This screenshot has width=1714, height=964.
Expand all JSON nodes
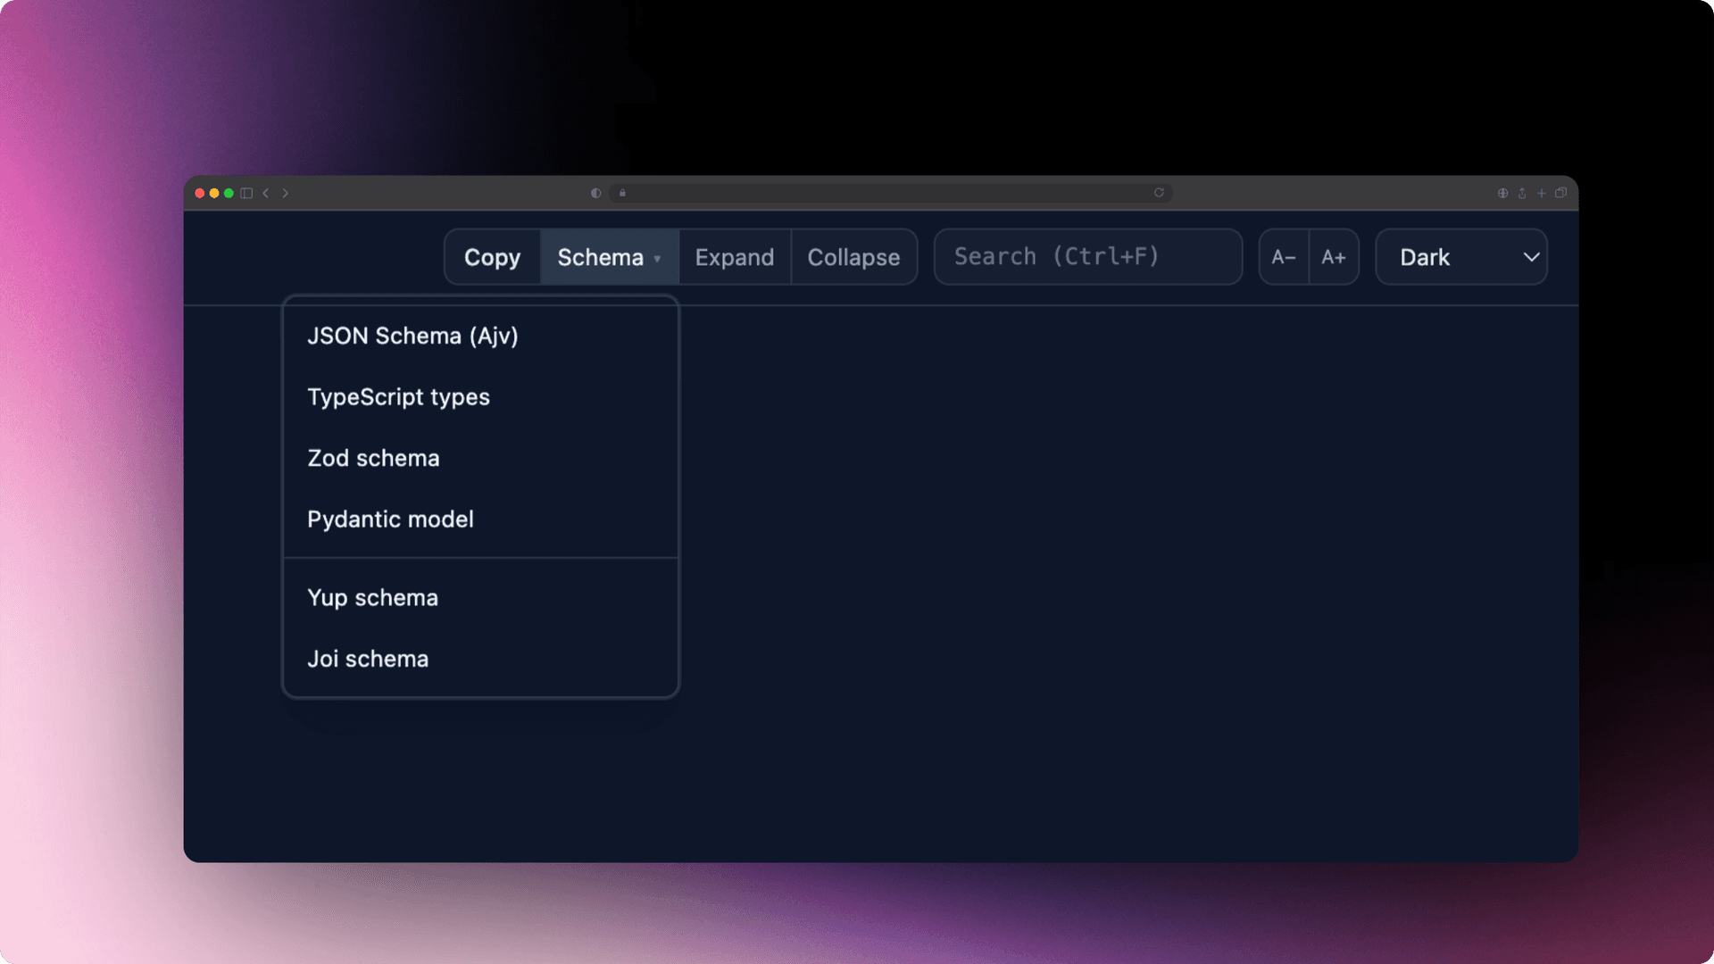click(x=734, y=256)
